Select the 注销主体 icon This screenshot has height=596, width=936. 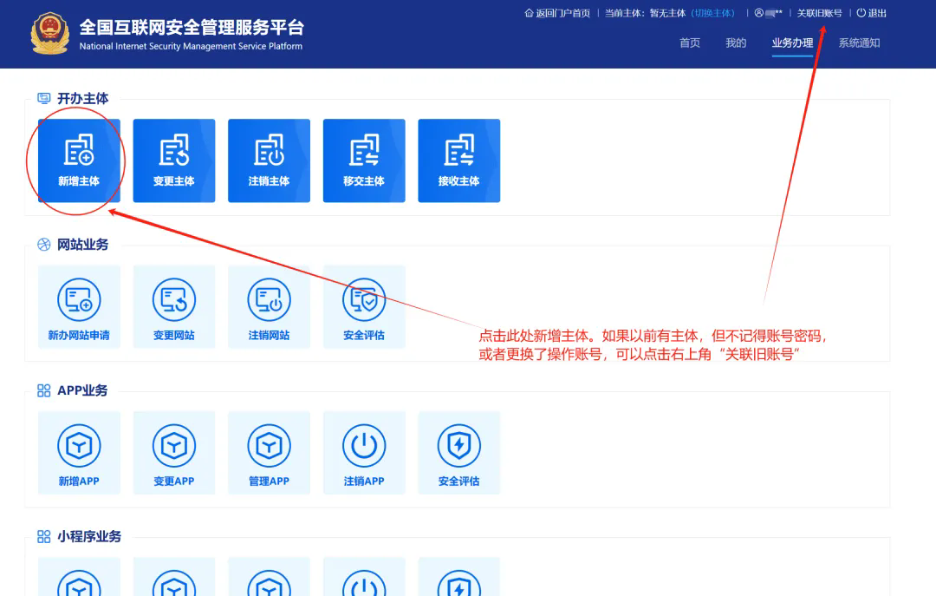pyautogui.click(x=269, y=160)
